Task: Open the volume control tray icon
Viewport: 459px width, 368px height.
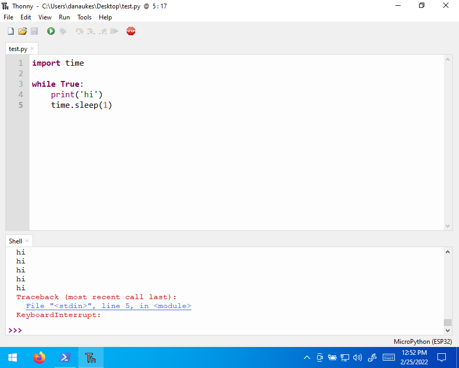Action: tap(358, 357)
